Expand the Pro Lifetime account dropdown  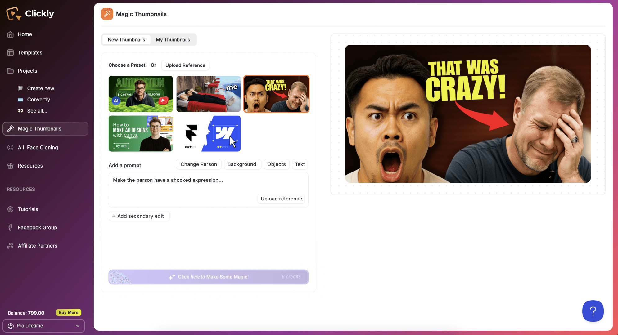point(44,326)
